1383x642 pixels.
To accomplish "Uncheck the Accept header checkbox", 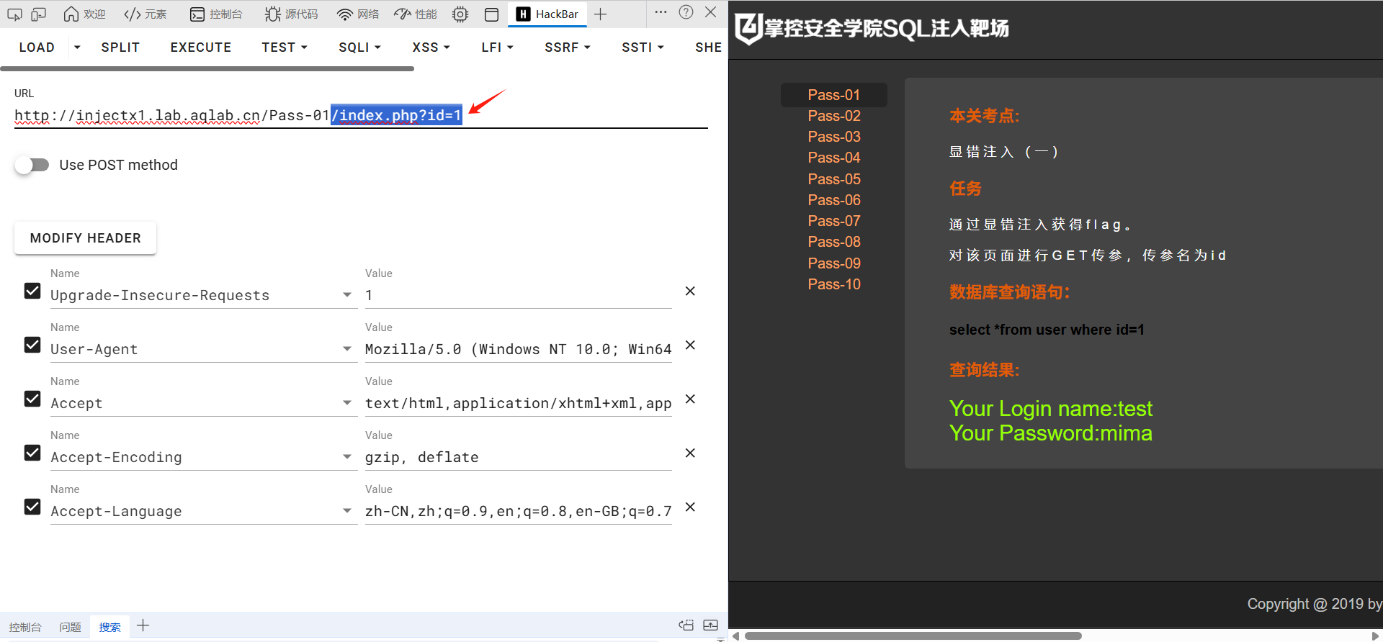I will point(32,399).
